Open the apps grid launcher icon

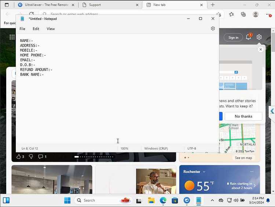click(x=12, y=37)
